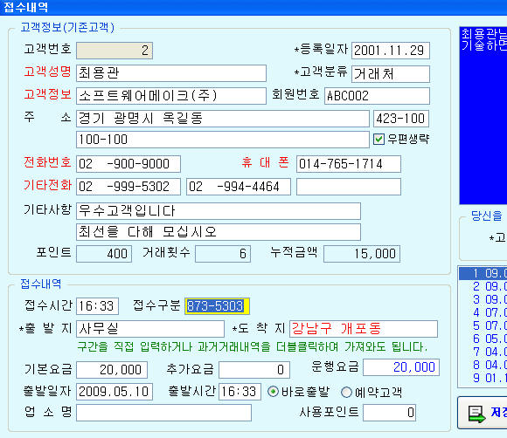The height and width of the screenshot is (438, 507).
Task: Click the 등록일자 date field
Action: pos(391,51)
